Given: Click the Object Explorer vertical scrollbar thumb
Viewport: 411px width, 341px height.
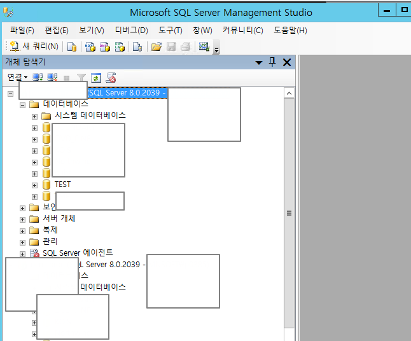Looking at the screenshot, I should coord(289,213).
